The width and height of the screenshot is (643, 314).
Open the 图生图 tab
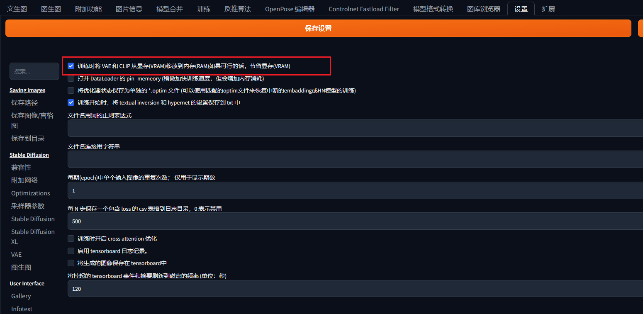click(x=51, y=9)
